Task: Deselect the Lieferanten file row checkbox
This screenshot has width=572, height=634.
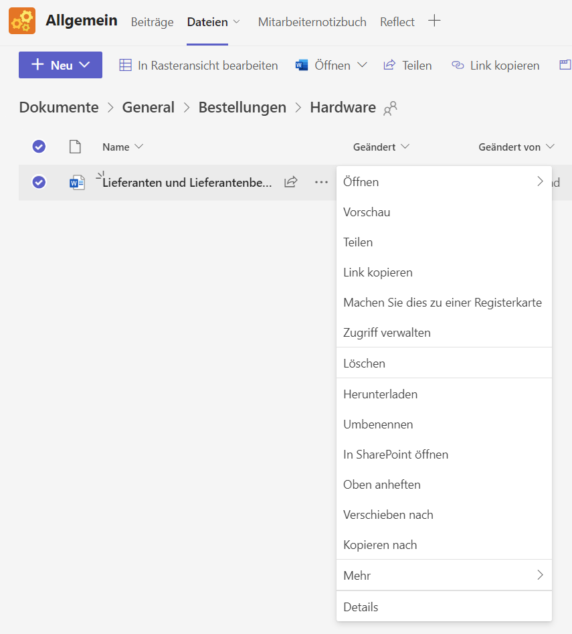Action: click(x=39, y=182)
